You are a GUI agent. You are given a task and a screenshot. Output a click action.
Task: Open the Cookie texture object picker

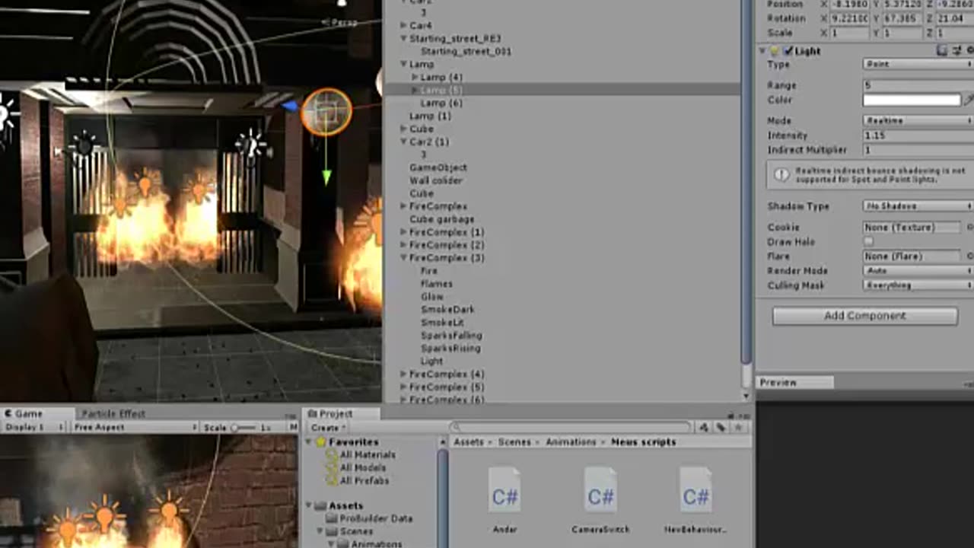(969, 228)
